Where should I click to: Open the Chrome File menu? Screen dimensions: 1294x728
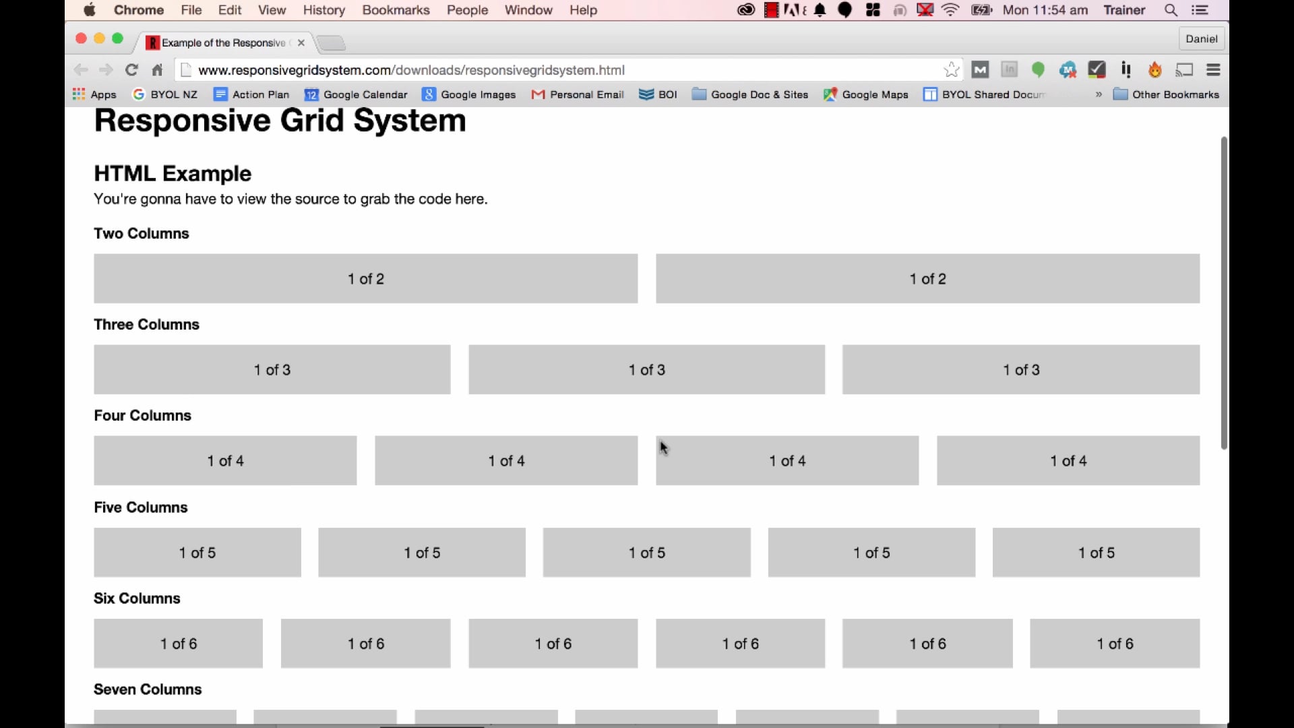(x=192, y=10)
